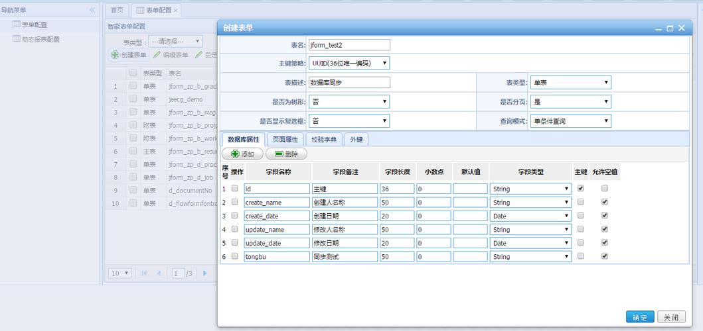Open field type dropdown for id row
Screen dimensions: 703x331
click(x=530, y=189)
